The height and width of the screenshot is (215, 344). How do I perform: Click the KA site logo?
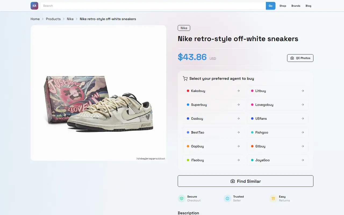[x=34, y=6]
